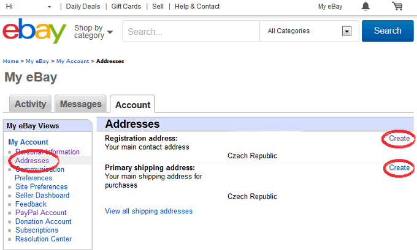Expand the Shop by category menu

click(93, 32)
